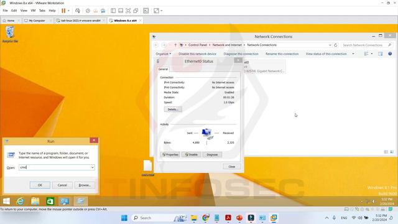Screen dimensions: 398x224
Task: Switch to the kali-linux vmware tab
Action: coord(80,21)
